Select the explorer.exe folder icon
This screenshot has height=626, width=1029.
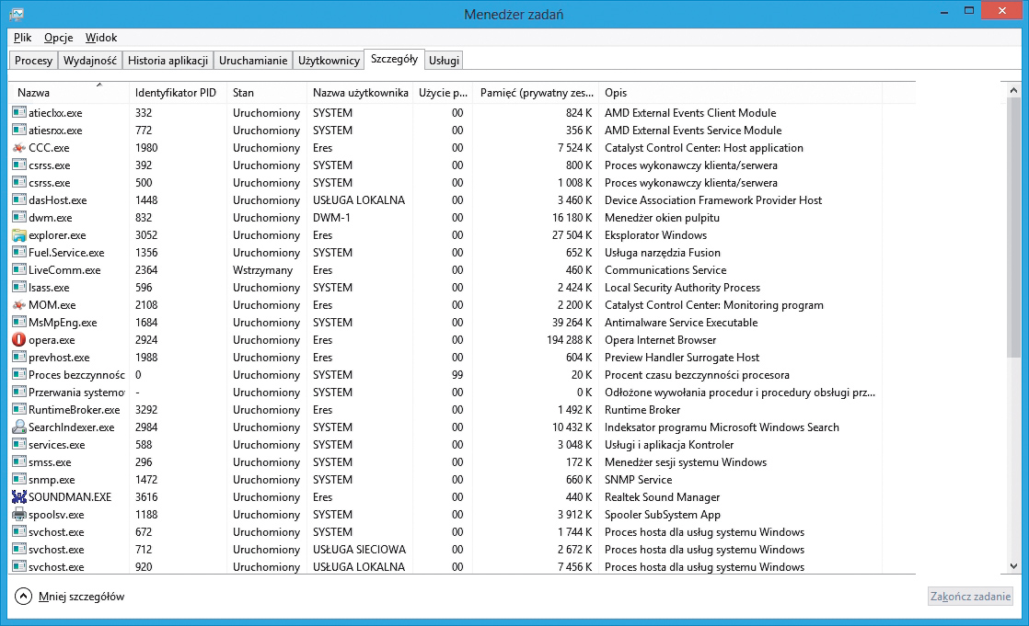click(19, 235)
